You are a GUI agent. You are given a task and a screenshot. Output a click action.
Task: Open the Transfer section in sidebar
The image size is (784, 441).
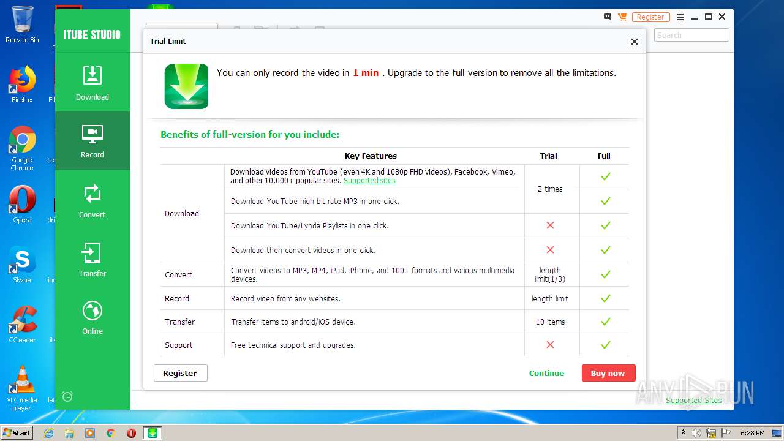click(x=92, y=259)
